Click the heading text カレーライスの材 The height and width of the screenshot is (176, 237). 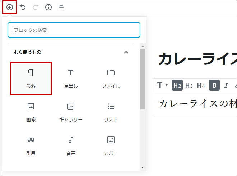[x=198, y=104]
